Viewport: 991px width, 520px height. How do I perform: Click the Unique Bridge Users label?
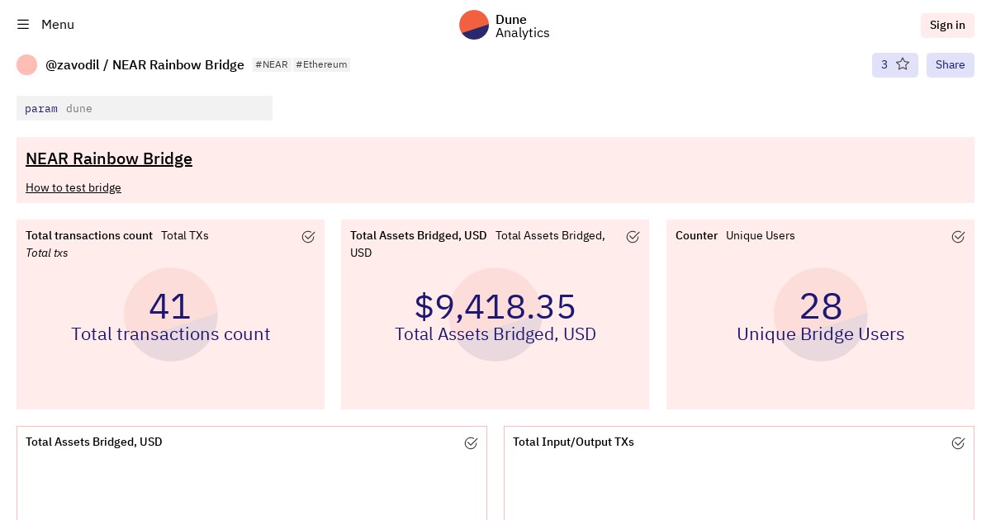coord(820,334)
